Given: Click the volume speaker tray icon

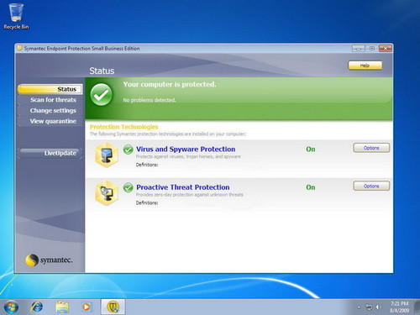Looking at the screenshot, I should (379, 307).
